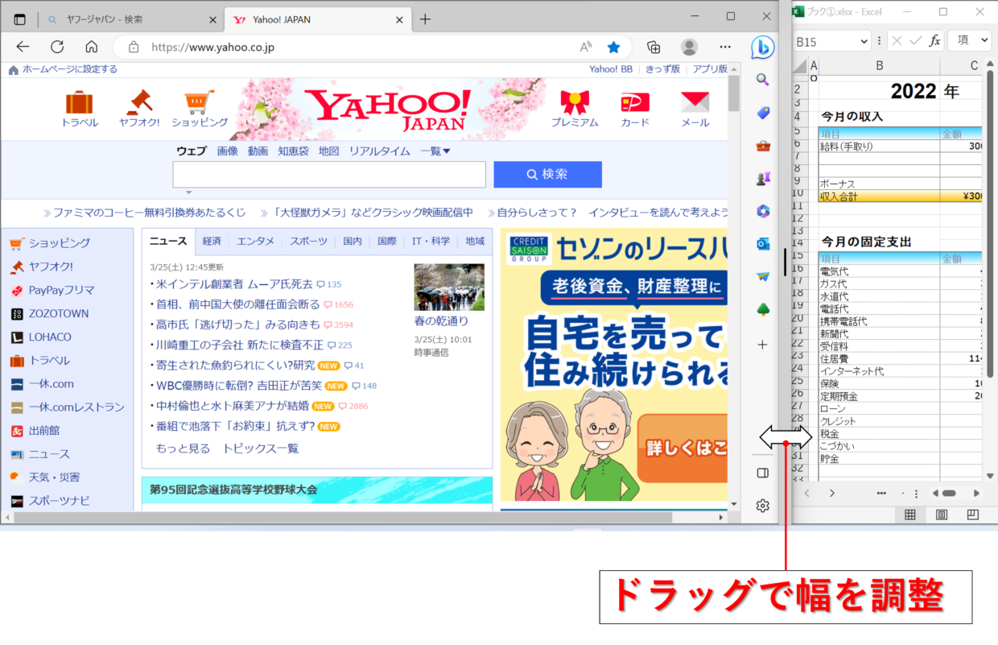The image size is (998, 645).
Task: Toggle the Edge sidebar panel visibility button
Action: (762, 473)
